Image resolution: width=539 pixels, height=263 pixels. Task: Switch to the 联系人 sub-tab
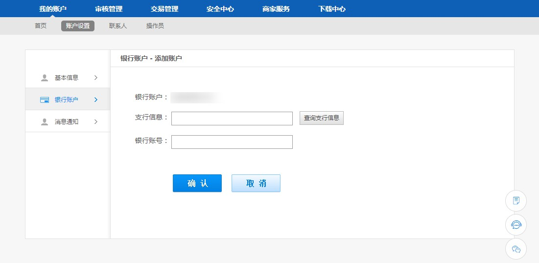pos(118,26)
